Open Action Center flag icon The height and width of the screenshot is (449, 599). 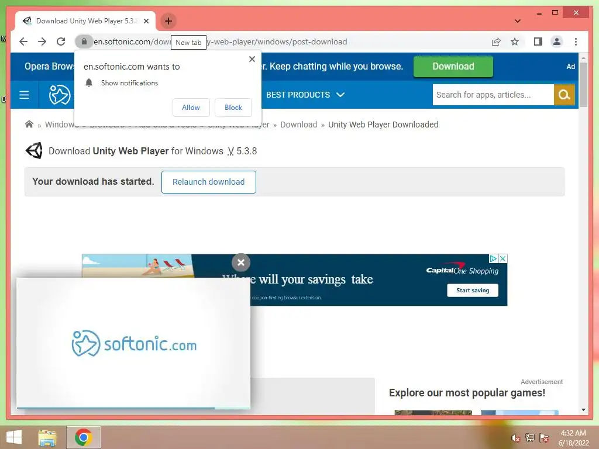point(544,438)
